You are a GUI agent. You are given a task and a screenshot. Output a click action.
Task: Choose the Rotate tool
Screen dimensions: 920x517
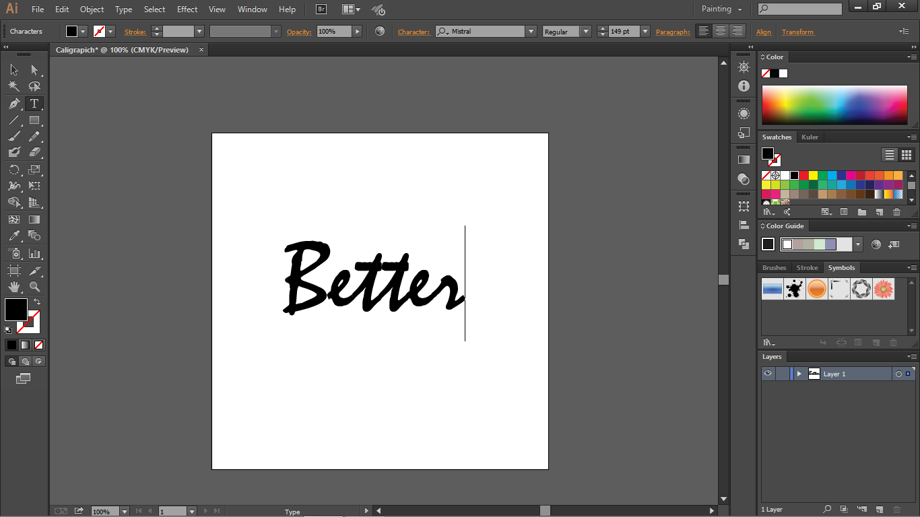pos(14,170)
